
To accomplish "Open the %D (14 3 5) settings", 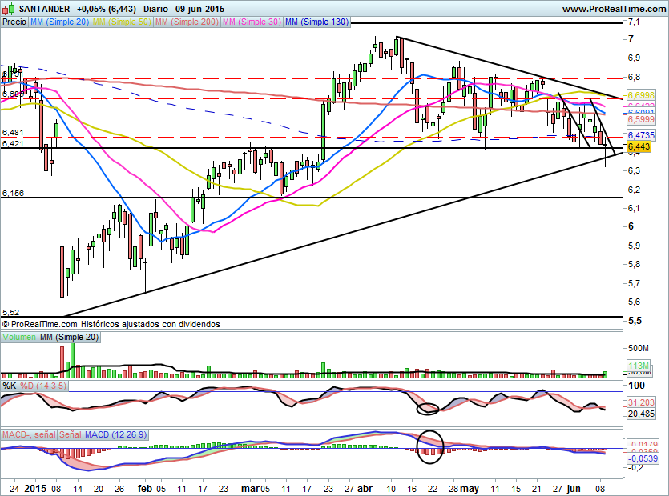I will tap(43, 386).
